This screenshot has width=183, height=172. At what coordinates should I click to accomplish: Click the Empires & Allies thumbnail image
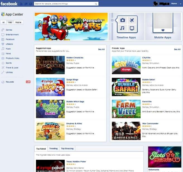[x=50, y=131]
